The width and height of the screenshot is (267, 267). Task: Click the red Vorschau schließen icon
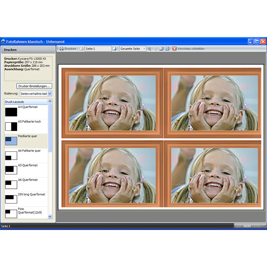(x=174, y=49)
